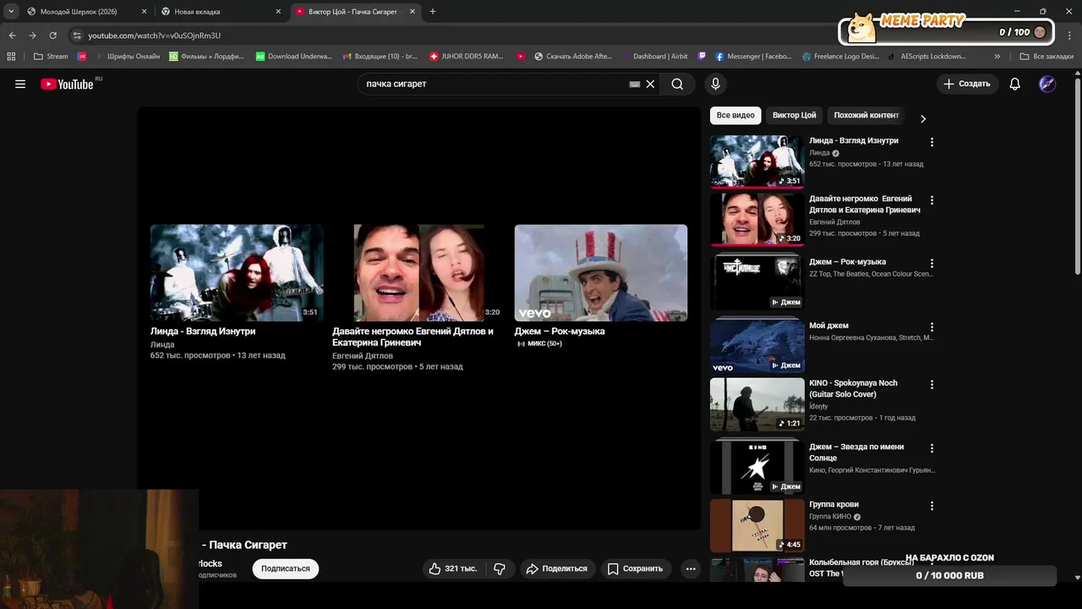Screen dimensions: 1082x609
Task: Open the Download Underwa... bookmark
Action: pyautogui.click(x=294, y=57)
